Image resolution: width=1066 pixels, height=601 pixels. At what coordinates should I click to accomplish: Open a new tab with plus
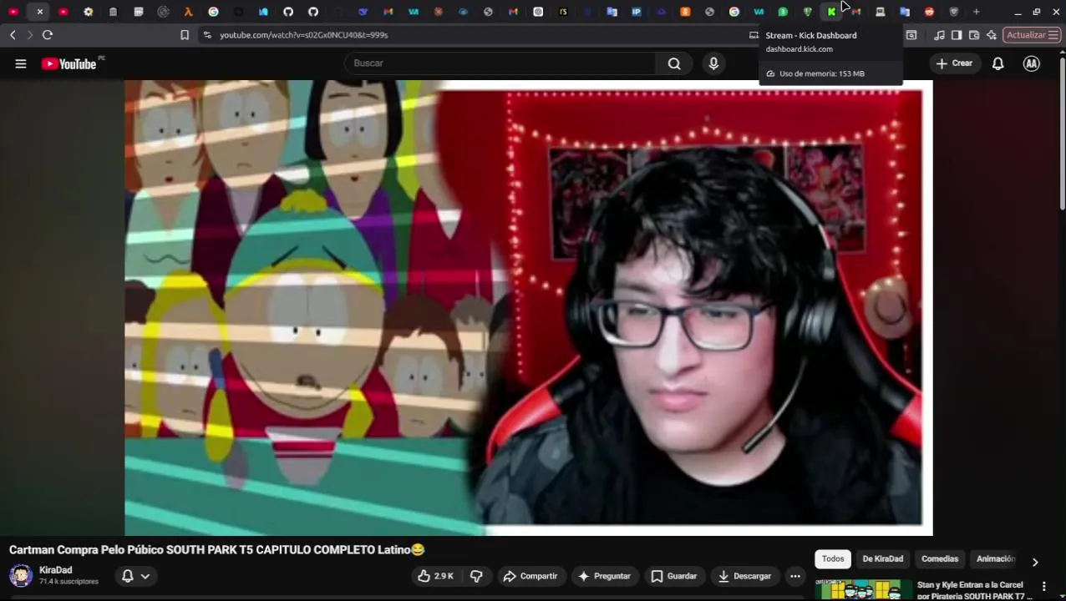976,12
